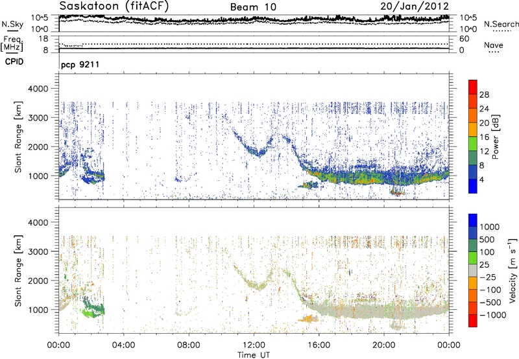Pick the red bottom segment of Velocity colorbar
The height and width of the screenshot is (359, 519).
[473, 321]
